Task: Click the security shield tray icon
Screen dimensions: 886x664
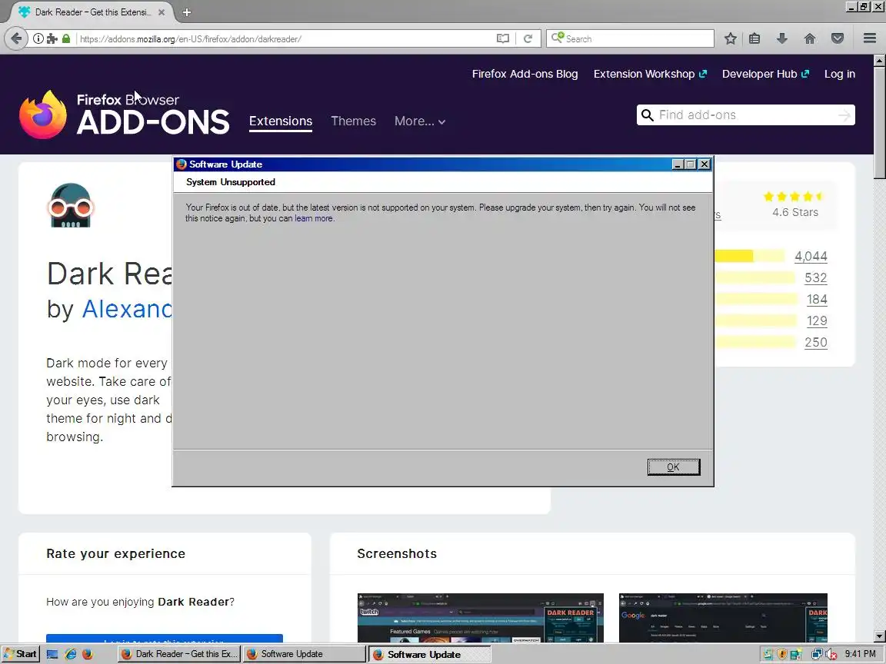Action: (782, 655)
